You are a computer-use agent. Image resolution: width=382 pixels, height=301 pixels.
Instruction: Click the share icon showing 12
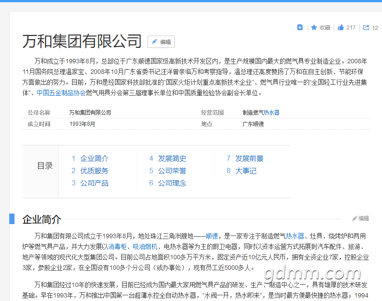(x=366, y=27)
